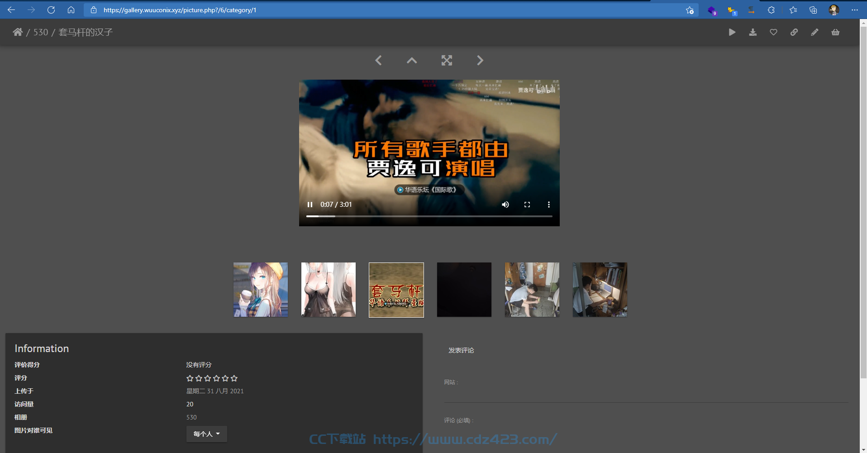Open the browser profile avatar
Screen dimensions: 867x453
click(834, 10)
